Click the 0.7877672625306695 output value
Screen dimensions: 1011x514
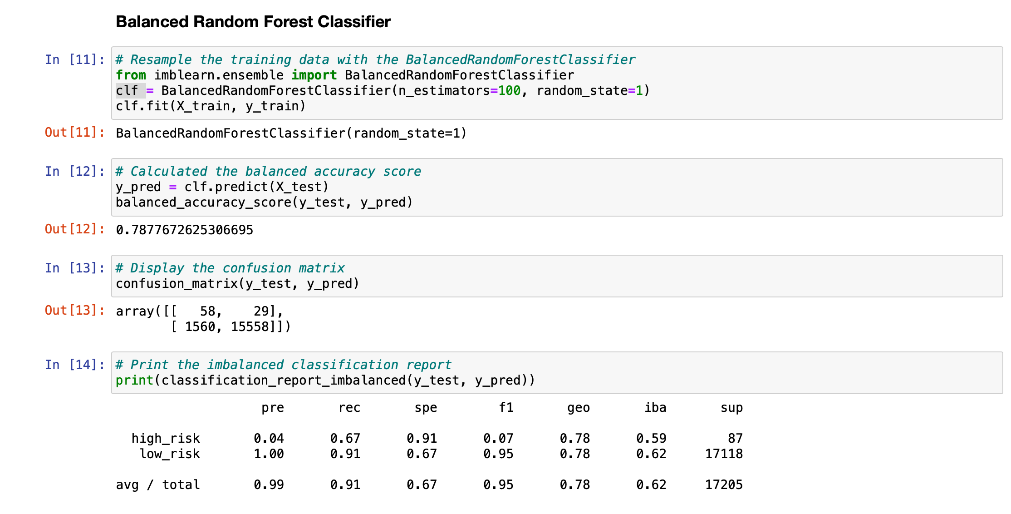coord(184,230)
